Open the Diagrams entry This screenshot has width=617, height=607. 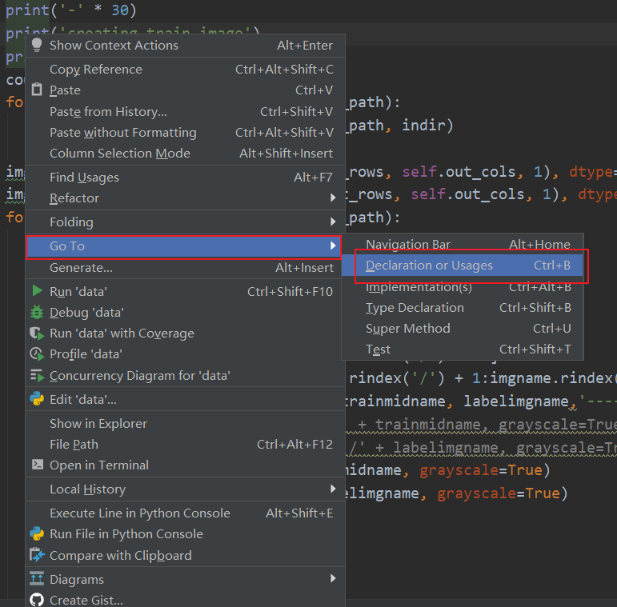click(186, 579)
